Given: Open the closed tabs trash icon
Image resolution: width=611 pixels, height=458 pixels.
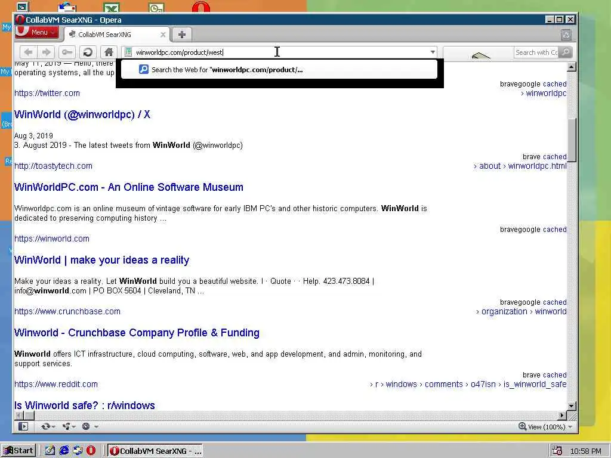Looking at the screenshot, I should 566,35.
